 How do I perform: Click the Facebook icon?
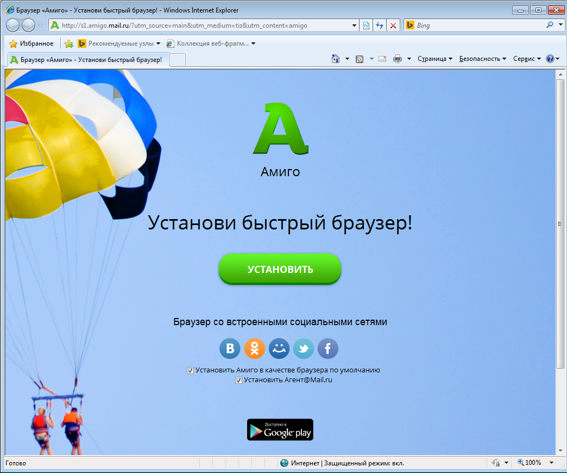point(328,348)
